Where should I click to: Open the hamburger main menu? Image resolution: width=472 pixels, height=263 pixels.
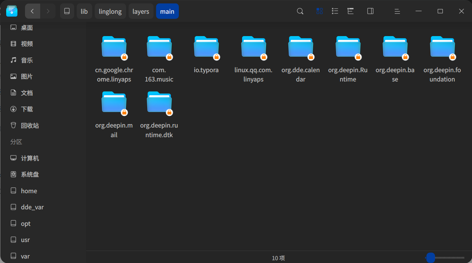[397, 11]
